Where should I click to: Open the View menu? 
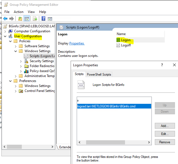coord(31,12)
